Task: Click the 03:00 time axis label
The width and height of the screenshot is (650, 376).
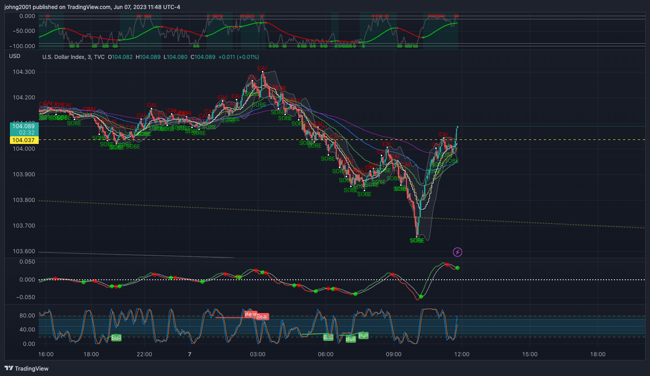Action: coord(258,354)
